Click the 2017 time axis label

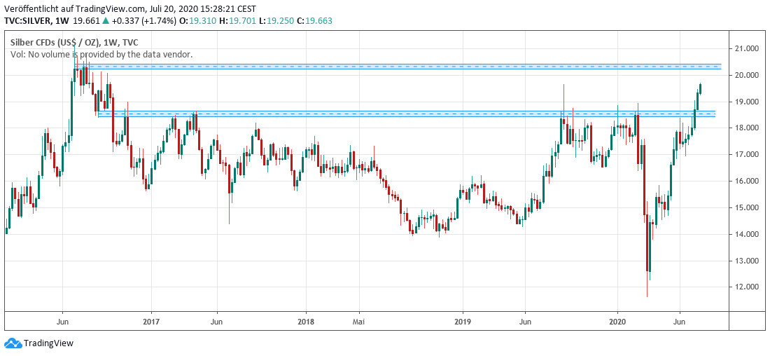click(x=151, y=321)
